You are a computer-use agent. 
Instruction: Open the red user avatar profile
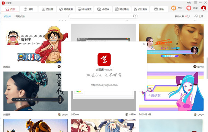point(203,8)
